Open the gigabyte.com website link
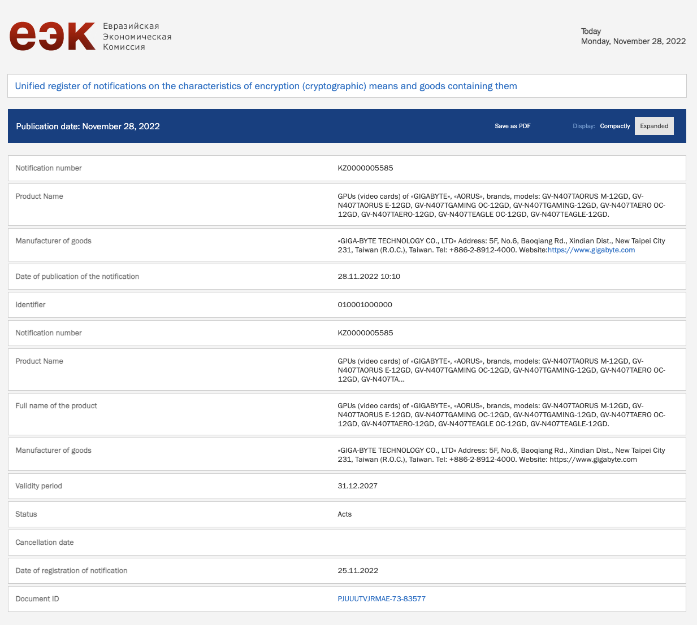The image size is (697, 625). [591, 250]
